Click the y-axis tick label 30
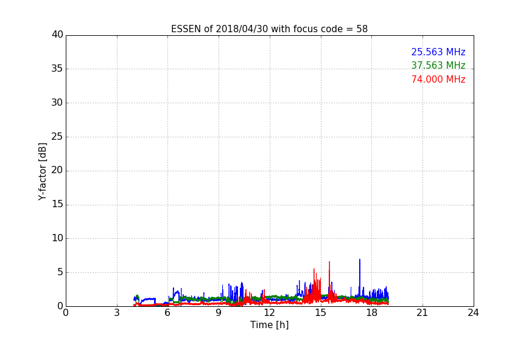The height and width of the screenshot is (350, 526). [x=57, y=103]
